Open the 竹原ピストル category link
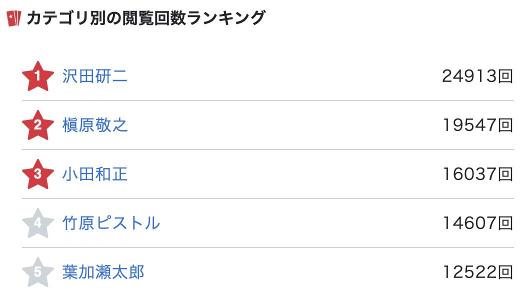 [x=111, y=223]
